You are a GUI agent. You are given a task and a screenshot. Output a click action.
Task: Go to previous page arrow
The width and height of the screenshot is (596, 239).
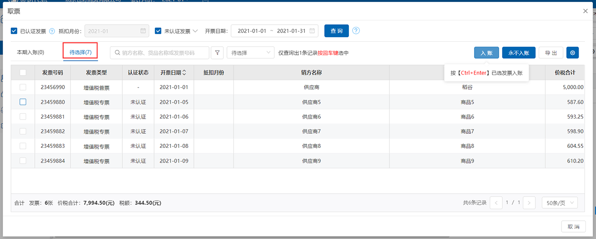[496, 202]
